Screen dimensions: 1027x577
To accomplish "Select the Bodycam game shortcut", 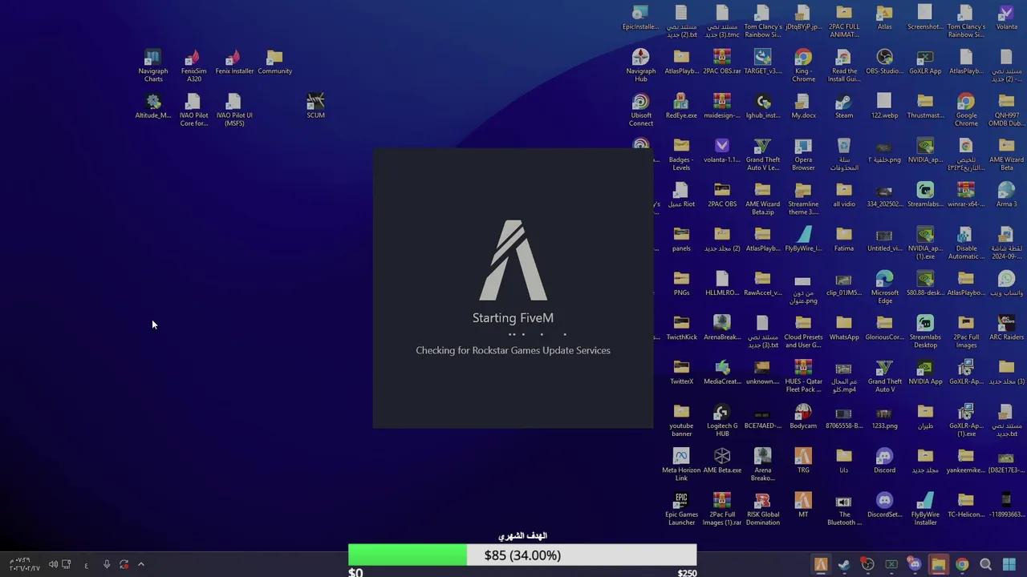I will pos(803,416).
